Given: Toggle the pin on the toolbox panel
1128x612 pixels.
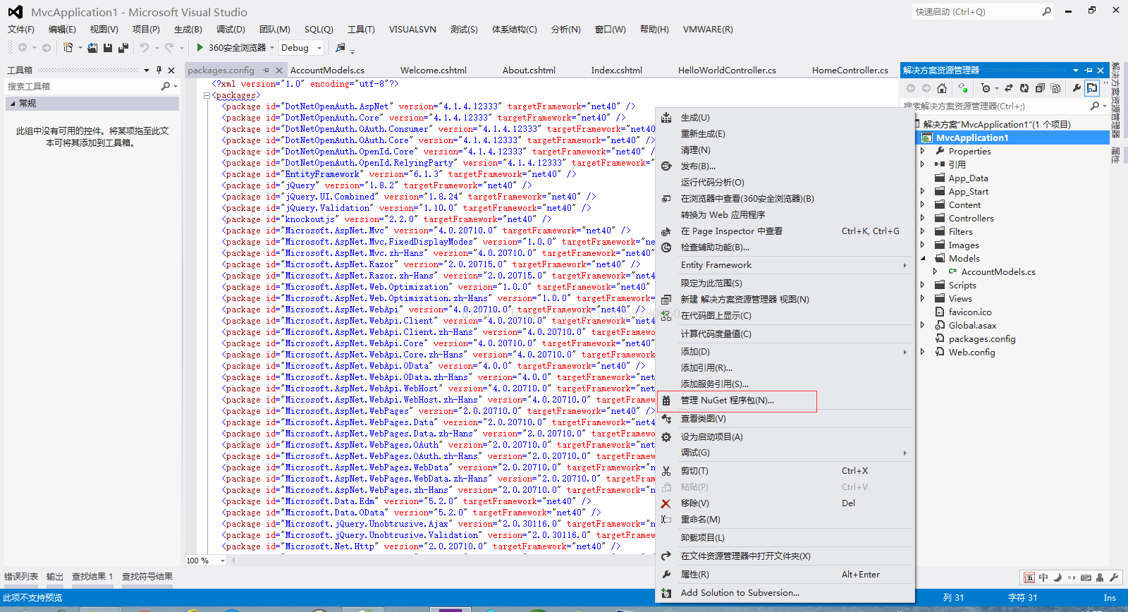Looking at the screenshot, I should (x=159, y=70).
